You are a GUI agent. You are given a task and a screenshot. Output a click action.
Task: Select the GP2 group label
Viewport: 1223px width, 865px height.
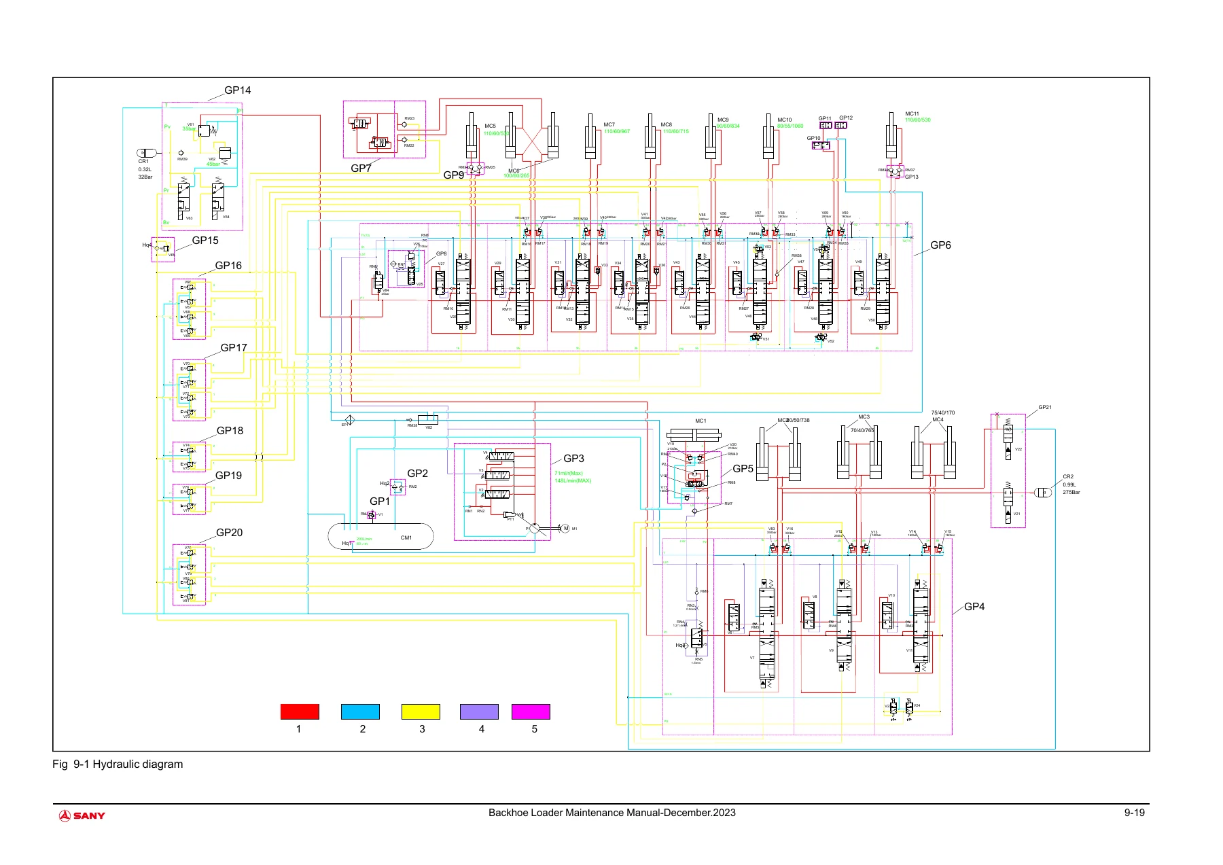[417, 473]
